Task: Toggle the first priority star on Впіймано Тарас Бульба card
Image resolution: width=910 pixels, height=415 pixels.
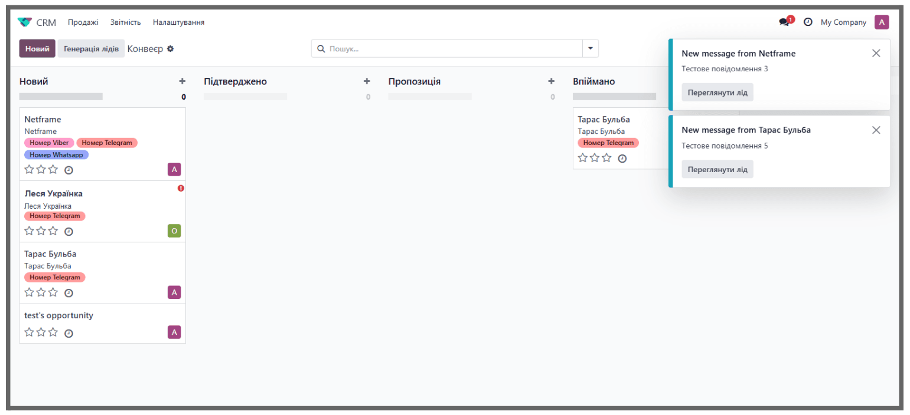Action: [x=583, y=158]
